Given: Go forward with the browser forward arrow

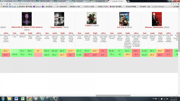Looking at the screenshot, I should [4, 4].
